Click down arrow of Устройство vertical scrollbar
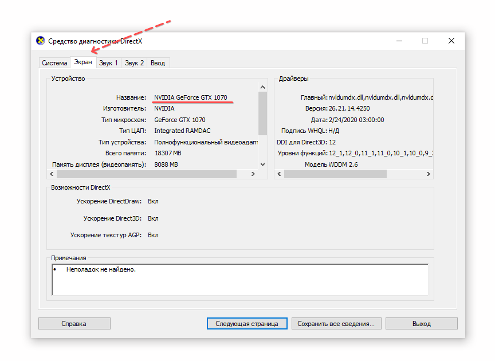This screenshot has width=495, height=361. pyautogui.click(x=262, y=164)
